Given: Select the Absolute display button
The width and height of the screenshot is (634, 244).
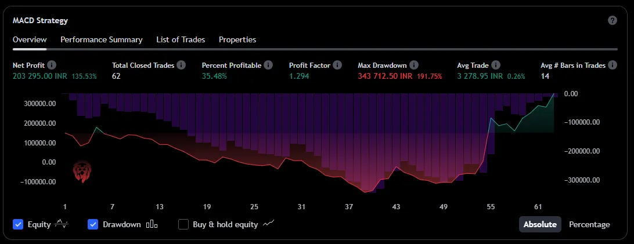Looking at the screenshot, I should tap(540, 224).
